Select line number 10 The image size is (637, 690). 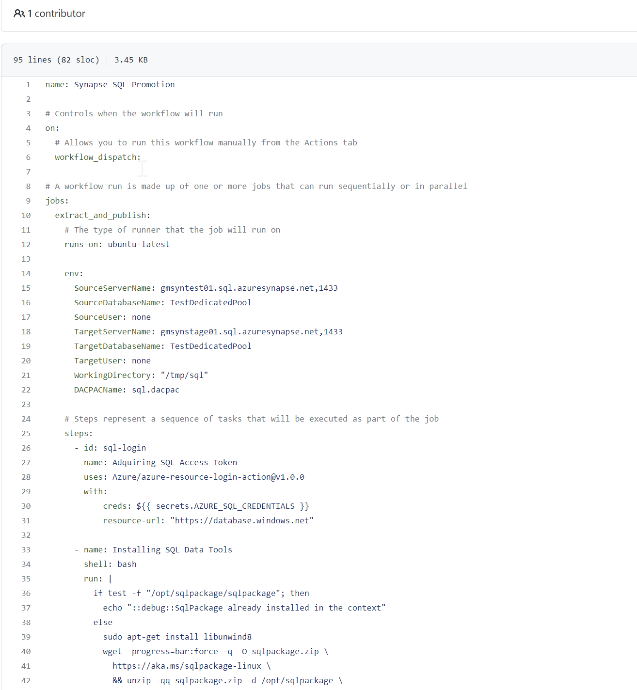click(26, 216)
